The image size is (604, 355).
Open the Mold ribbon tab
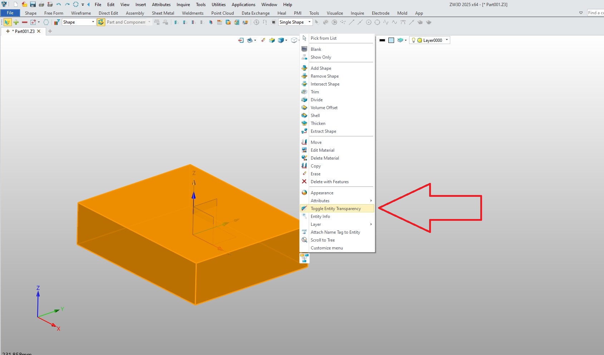[x=402, y=13]
